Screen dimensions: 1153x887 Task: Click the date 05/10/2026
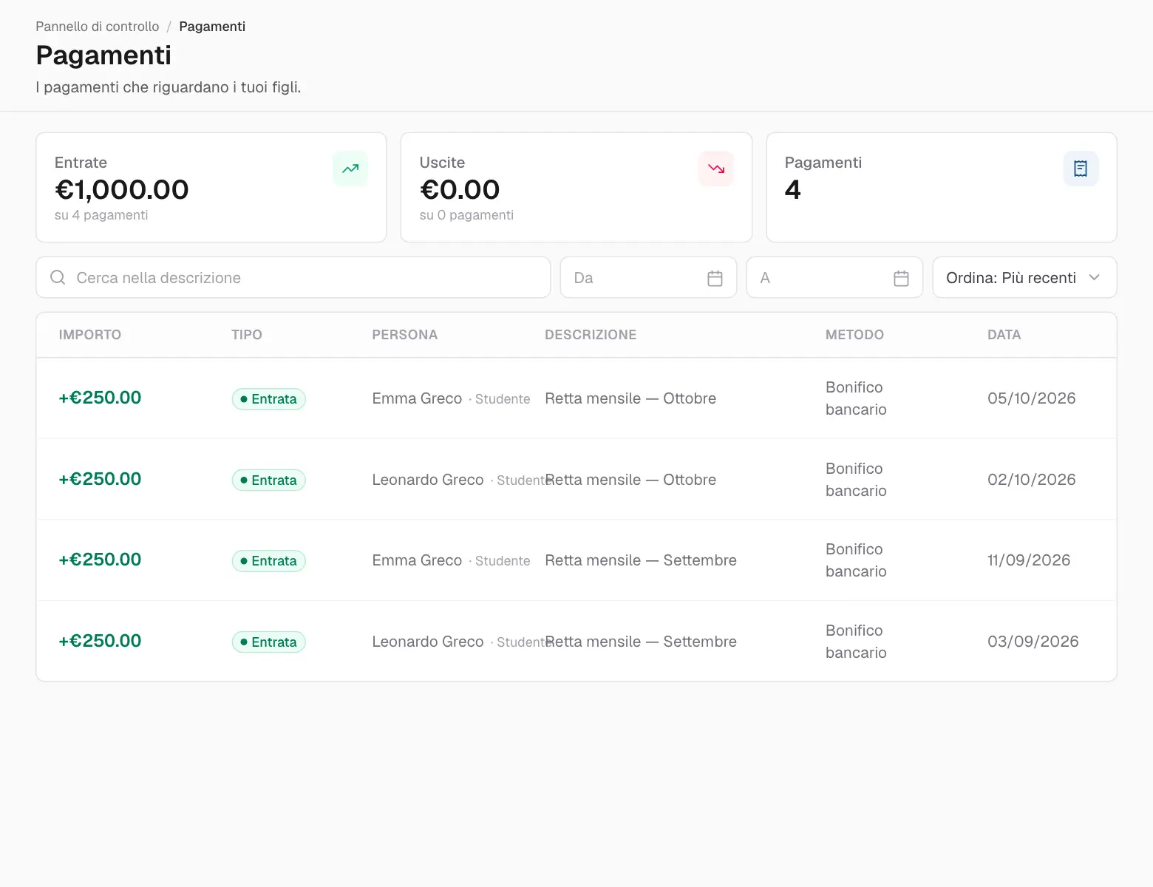pos(1032,398)
